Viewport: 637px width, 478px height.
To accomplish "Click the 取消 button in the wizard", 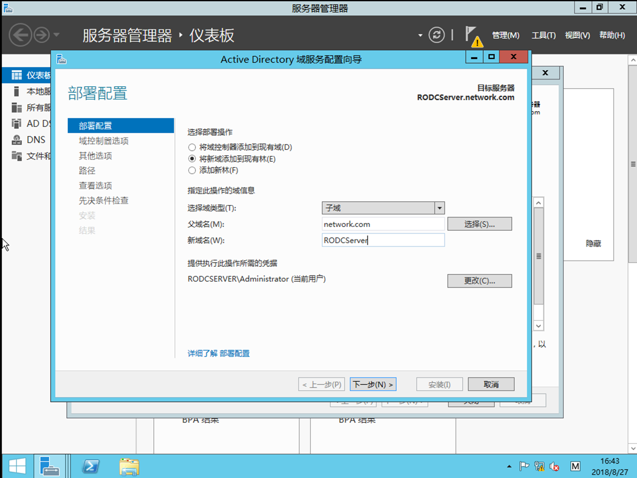I will click(x=491, y=385).
